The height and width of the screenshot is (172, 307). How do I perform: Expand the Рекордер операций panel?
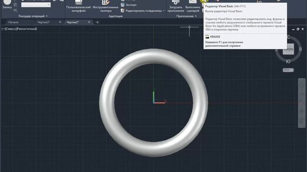pos(33,16)
